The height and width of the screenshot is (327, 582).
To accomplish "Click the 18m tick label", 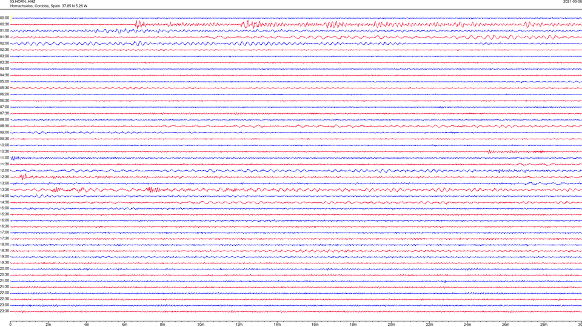I will point(353,325).
